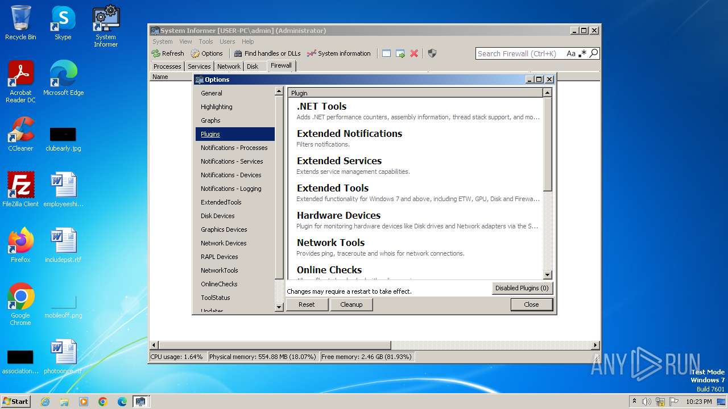Click CPU usage status bar entry
This screenshot has height=409, width=728.
click(x=177, y=357)
